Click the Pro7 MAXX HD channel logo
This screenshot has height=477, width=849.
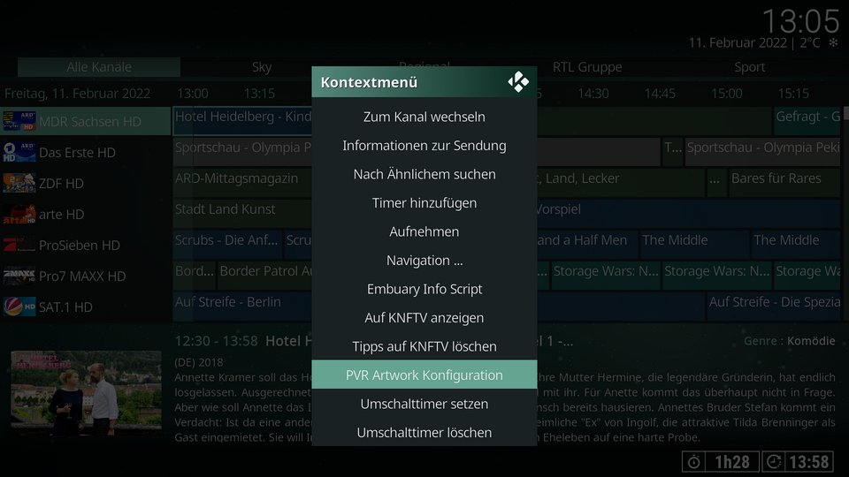point(19,276)
